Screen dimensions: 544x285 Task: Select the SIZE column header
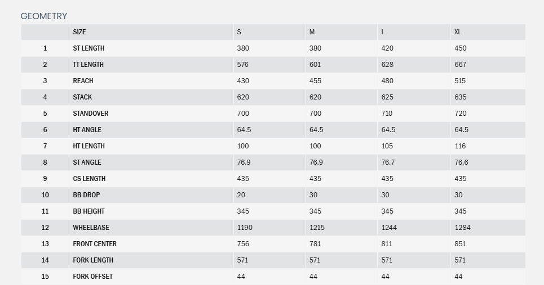[x=79, y=32]
